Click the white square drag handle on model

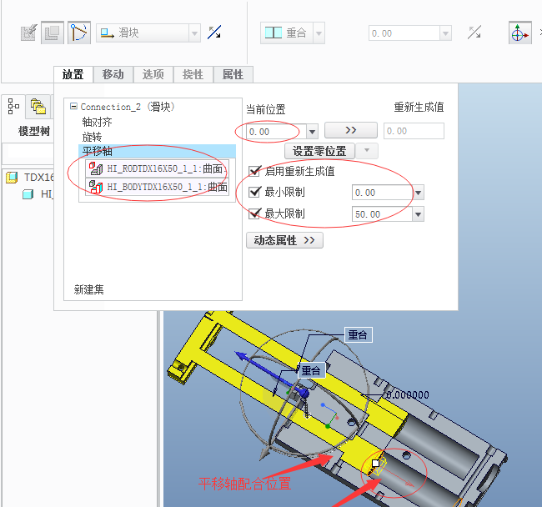(375, 463)
